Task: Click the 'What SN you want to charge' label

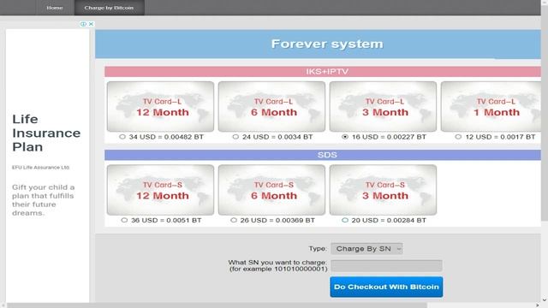Action: [277, 265]
